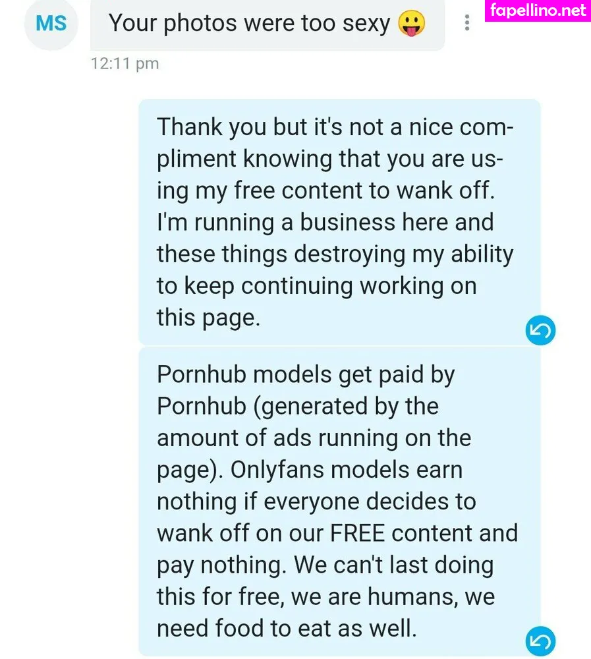Tap the undo icon on the 'Pornhub models' message

click(540, 641)
